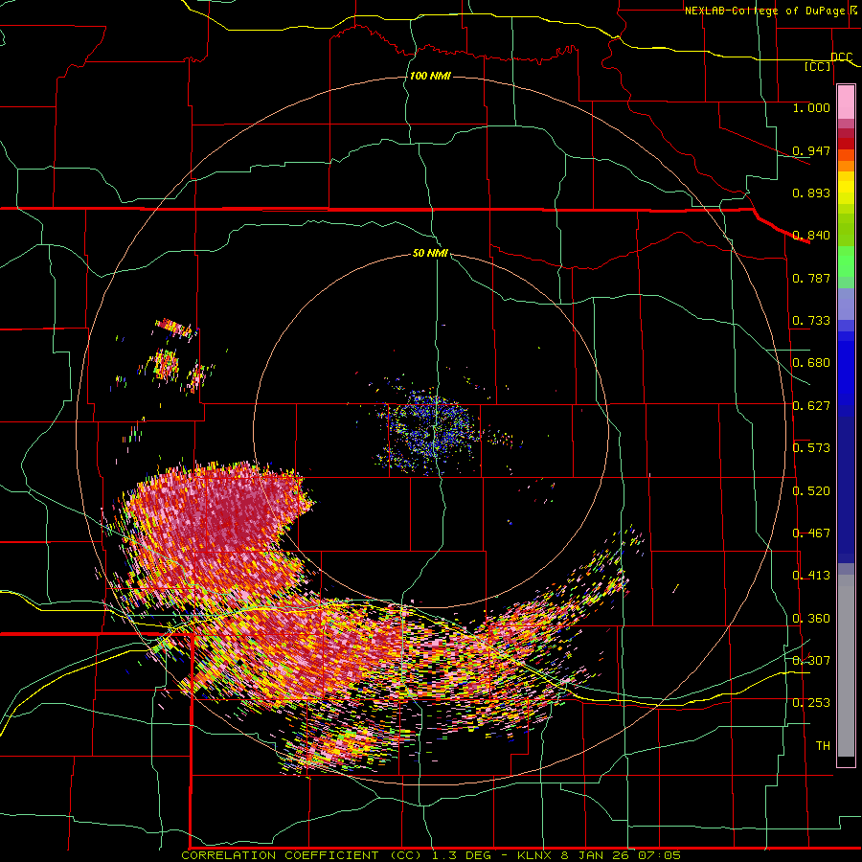
Task: Pick the pink top segment of the color bar
Action: click(846, 102)
